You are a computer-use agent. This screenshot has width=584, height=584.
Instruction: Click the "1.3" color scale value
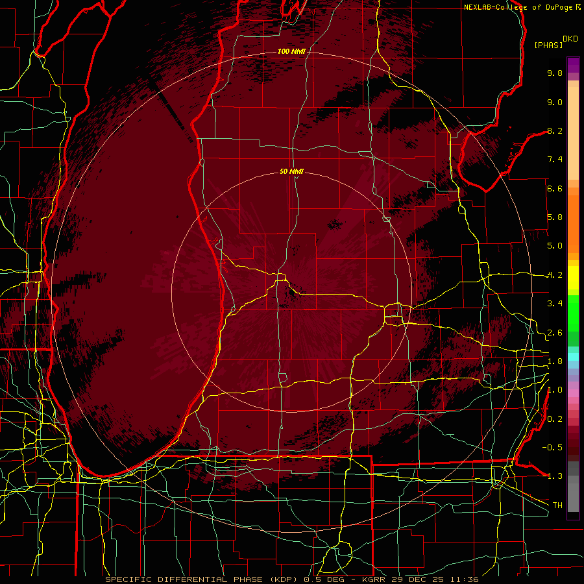click(x=555, y=476)
